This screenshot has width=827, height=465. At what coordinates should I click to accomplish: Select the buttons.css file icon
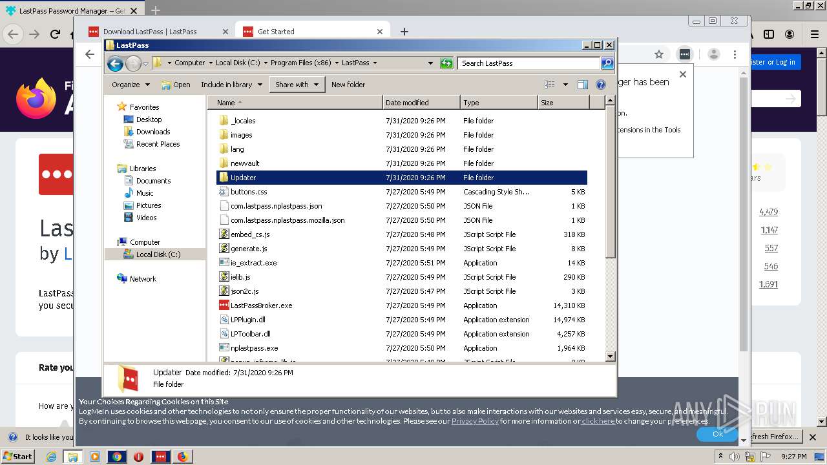224,192
